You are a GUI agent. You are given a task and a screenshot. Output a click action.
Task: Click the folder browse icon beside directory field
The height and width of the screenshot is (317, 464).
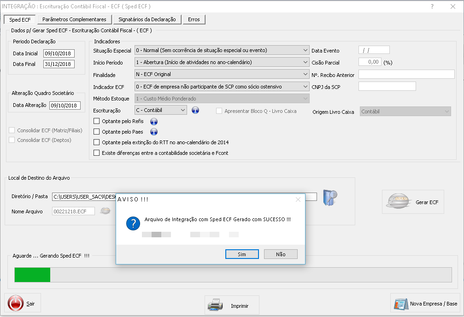point(330,197)
